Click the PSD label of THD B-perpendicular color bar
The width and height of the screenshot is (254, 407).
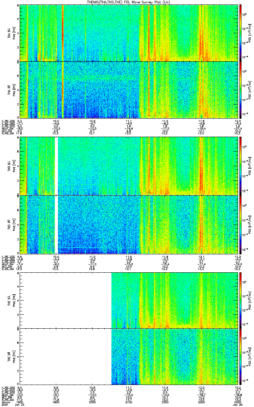tap(250, 166)
